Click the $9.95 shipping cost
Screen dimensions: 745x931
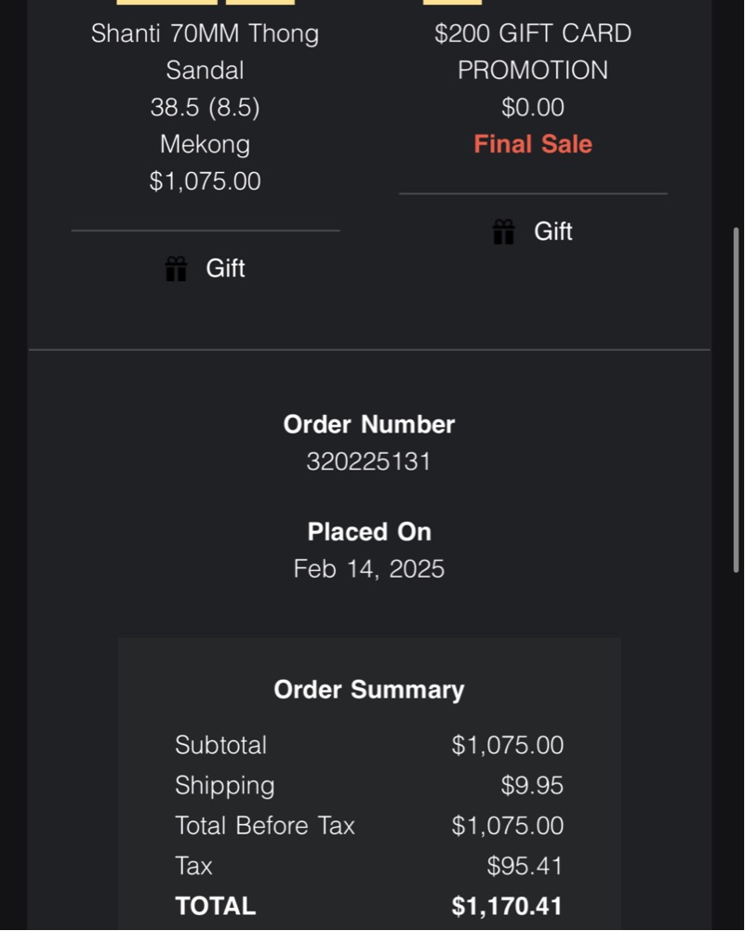(532, 786)
